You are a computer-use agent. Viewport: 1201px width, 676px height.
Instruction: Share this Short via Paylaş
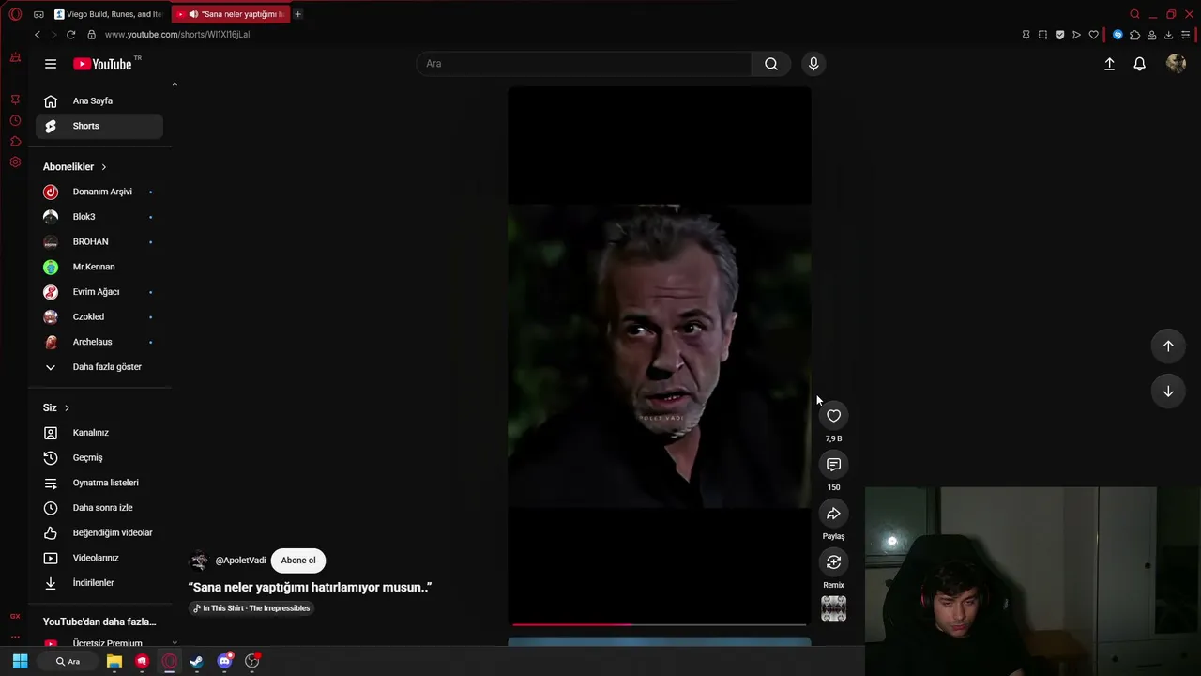[x=833, y=514]
